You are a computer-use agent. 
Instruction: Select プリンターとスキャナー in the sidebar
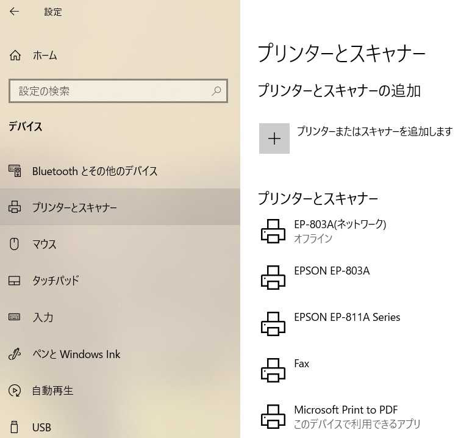[74, 207]
